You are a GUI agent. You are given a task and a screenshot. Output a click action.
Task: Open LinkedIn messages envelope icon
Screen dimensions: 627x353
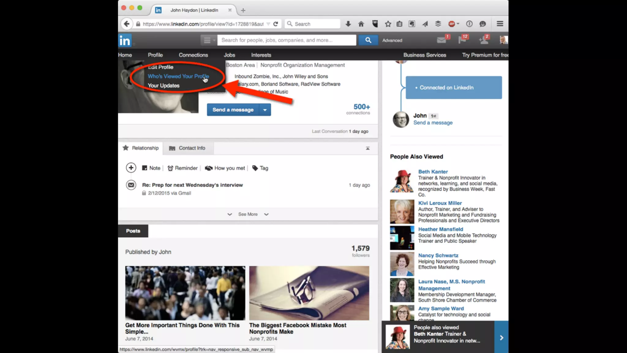[x=441, y=40]
